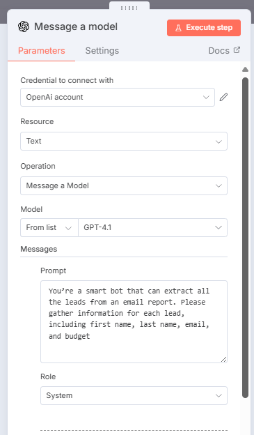
Task: Click the Prompt text area resize handle
Action: pos(224,359)
